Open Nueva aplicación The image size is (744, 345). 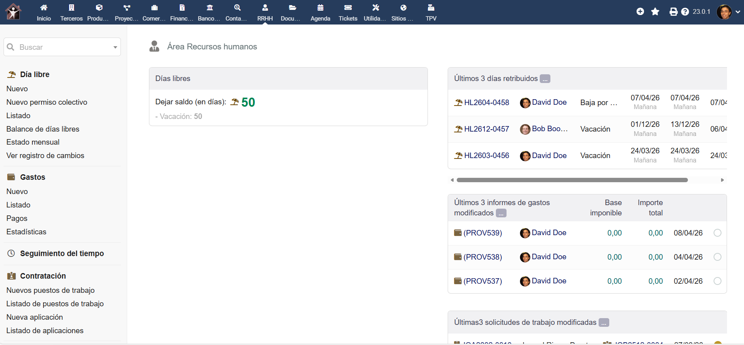coord(34,317)
